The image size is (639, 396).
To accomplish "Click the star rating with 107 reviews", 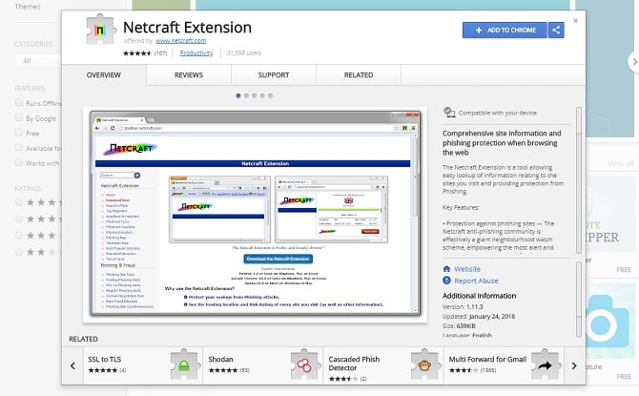I will pyautogui.click(x=145, y=53).
